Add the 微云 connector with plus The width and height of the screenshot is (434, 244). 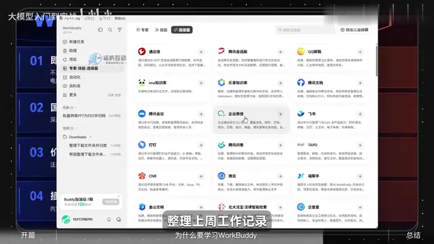point(280,176)
